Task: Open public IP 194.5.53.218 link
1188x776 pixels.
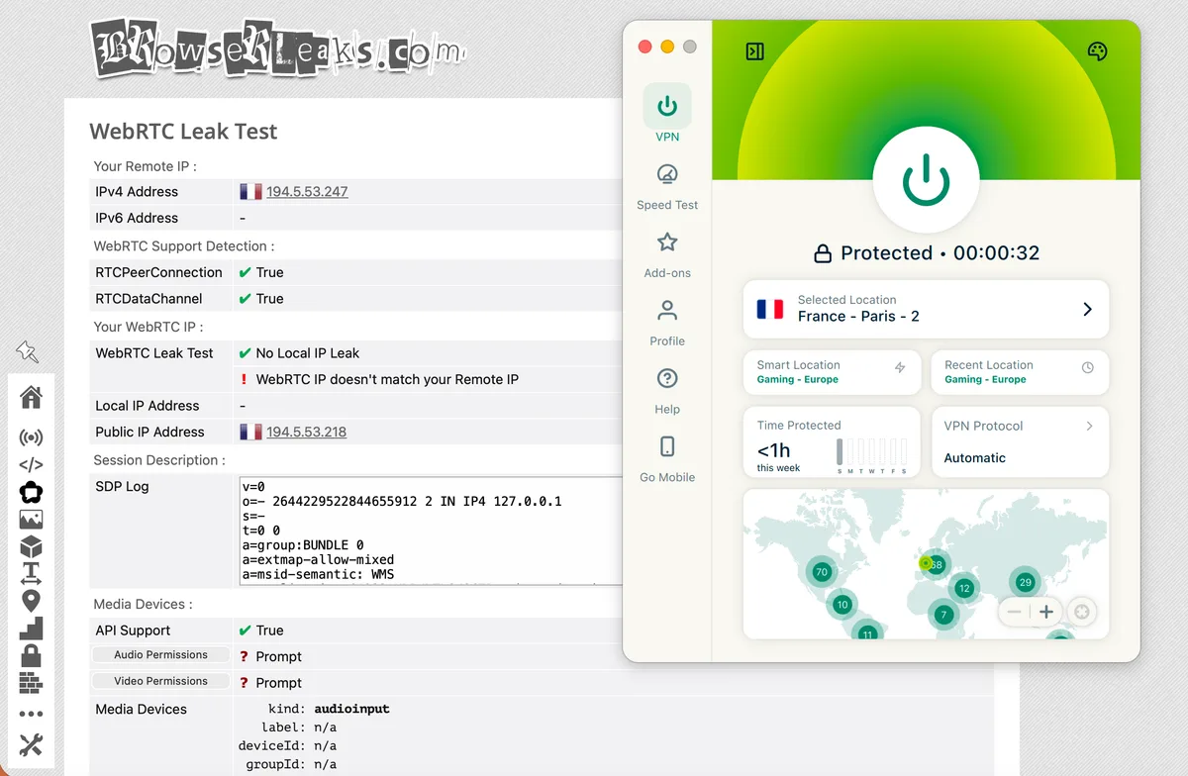Action: coord(306,432)
